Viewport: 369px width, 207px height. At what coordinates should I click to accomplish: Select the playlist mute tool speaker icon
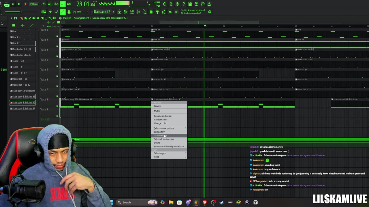pos(34,18)
